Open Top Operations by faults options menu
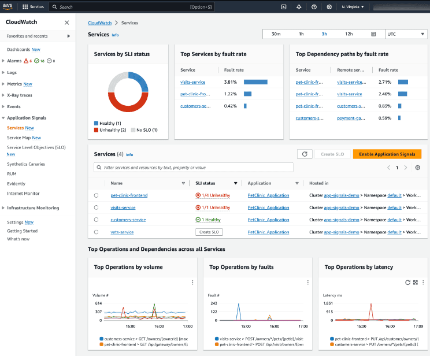Viewport: 430px width, 356px height. (307, 283)
